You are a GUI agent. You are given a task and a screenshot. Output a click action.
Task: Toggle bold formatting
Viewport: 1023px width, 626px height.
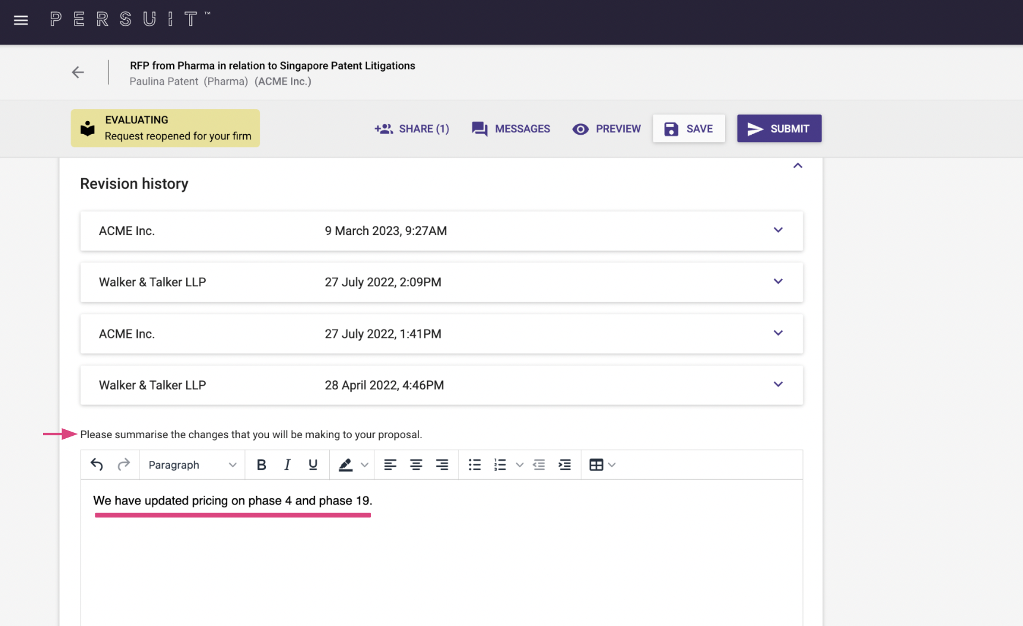pos(261,464)
